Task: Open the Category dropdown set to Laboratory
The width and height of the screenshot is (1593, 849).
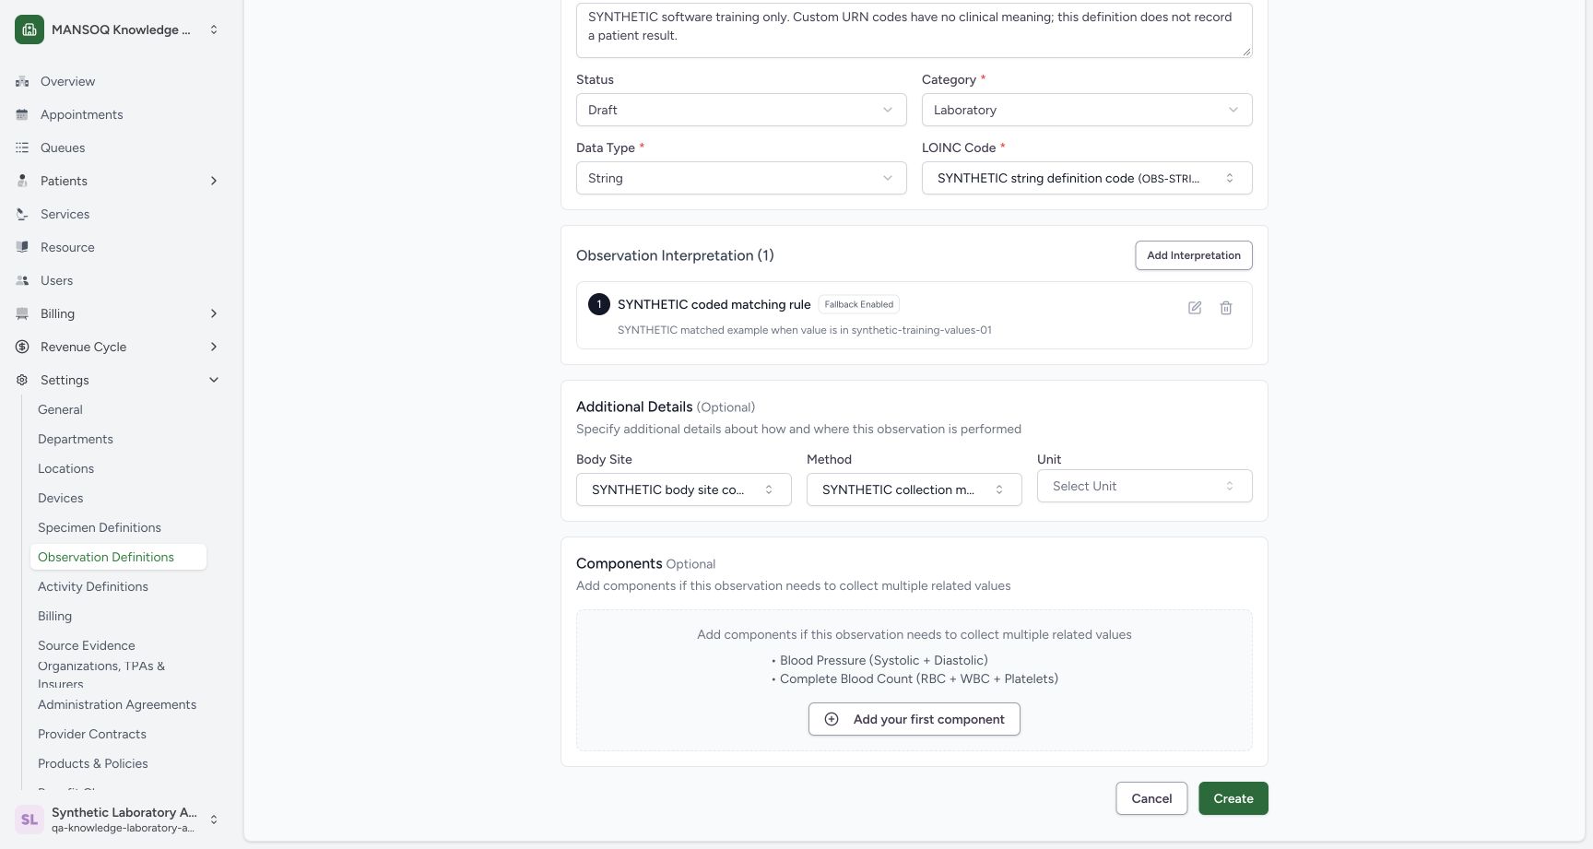Action: click(1087, 110)
